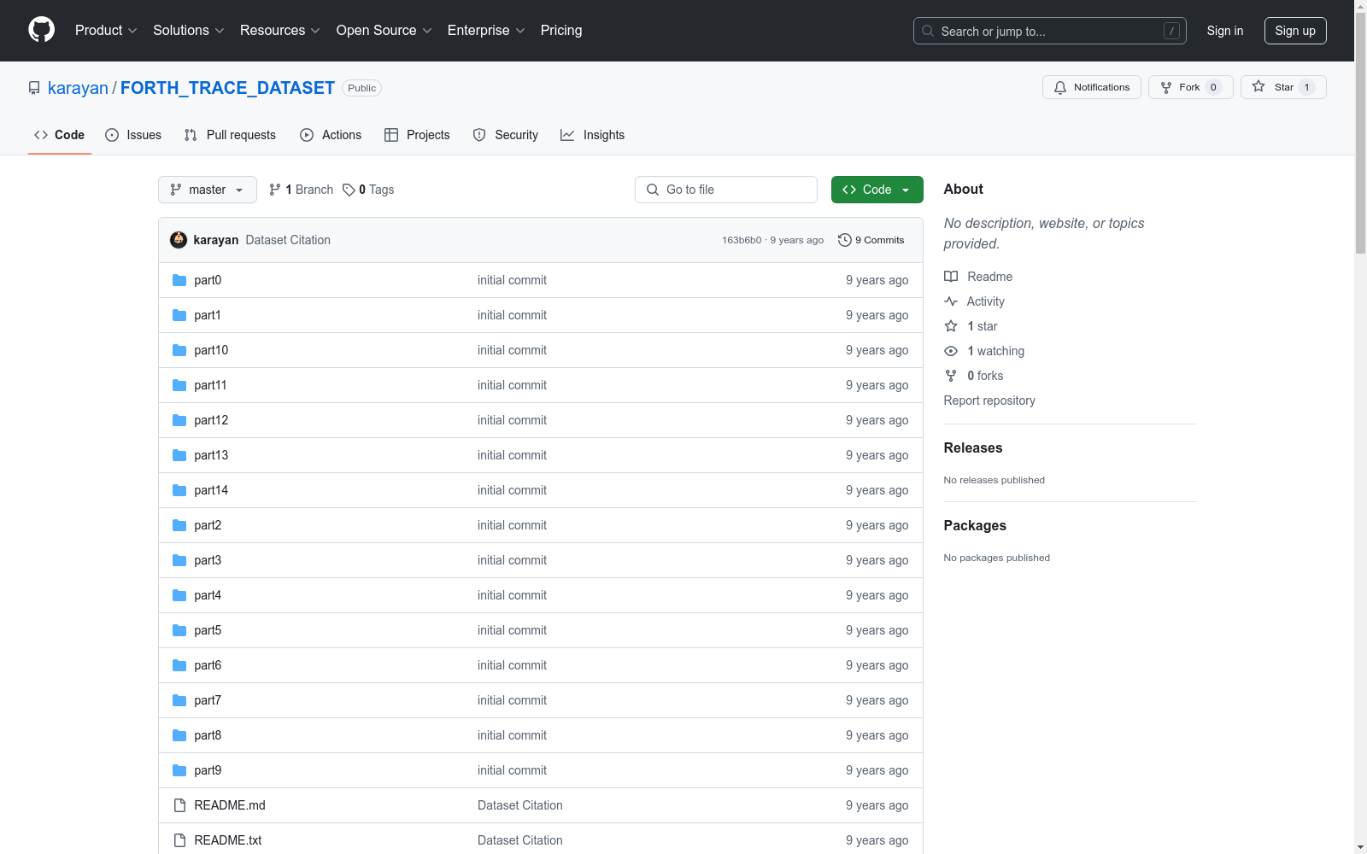Click the part5 folder icon
The image size is (1367, 854).
179,630
